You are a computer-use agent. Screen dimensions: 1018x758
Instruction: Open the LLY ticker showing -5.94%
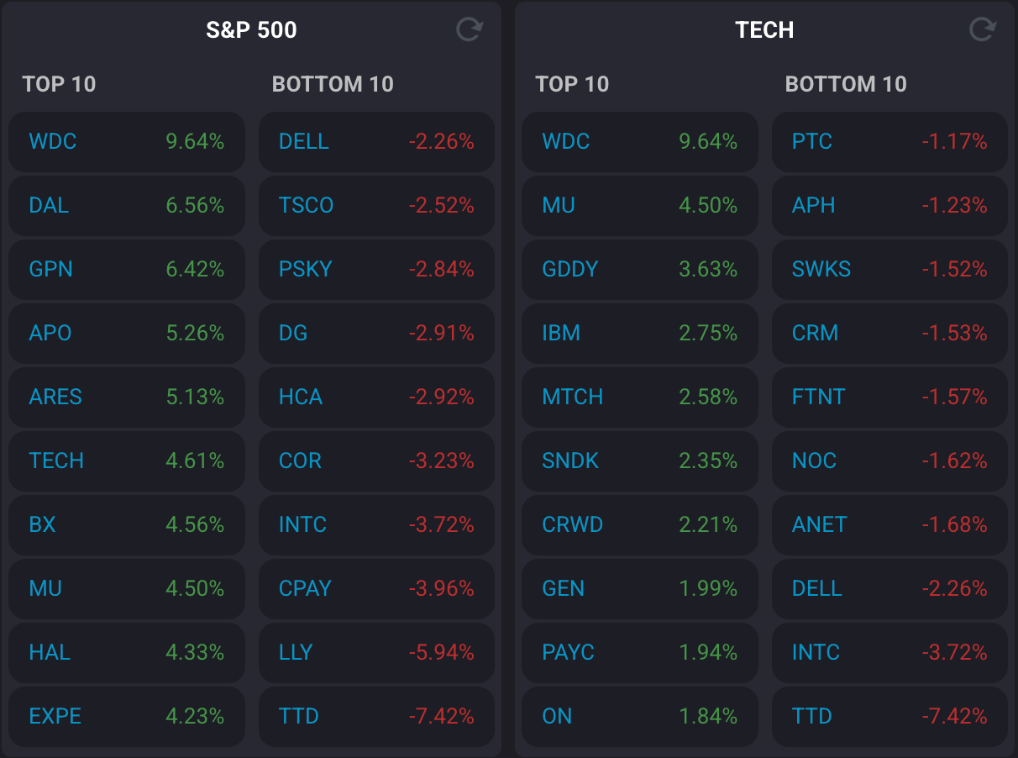tap(375, 652)
